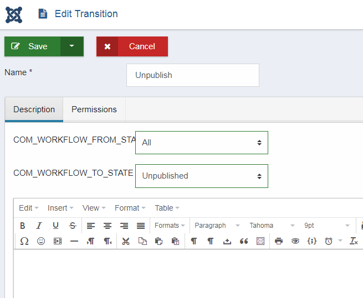This screenshot has width=363, height=298.
Task: Switch to the Permissions tab
Action: [94, 109]
